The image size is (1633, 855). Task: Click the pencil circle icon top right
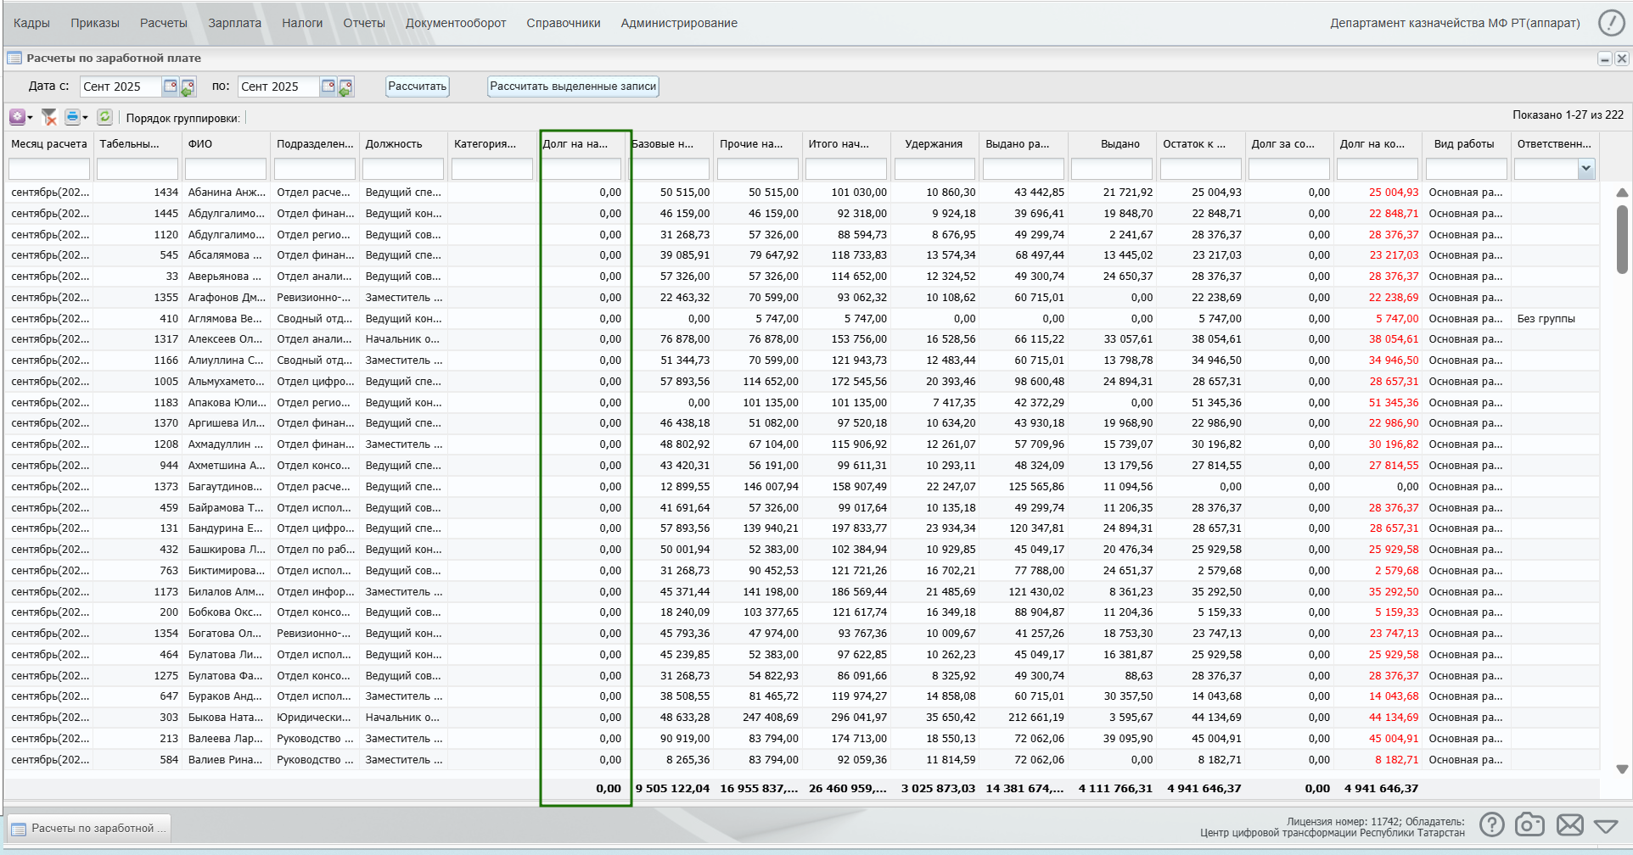coord(1611,23)
